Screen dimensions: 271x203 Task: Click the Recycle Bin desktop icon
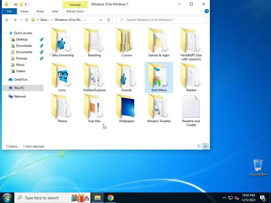[x=258, y=167]
